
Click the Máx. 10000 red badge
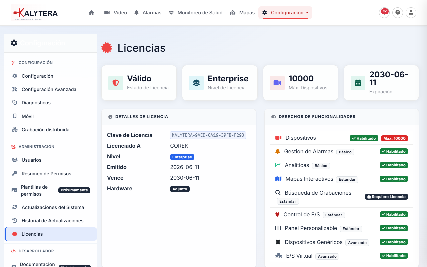click(394, 138)
